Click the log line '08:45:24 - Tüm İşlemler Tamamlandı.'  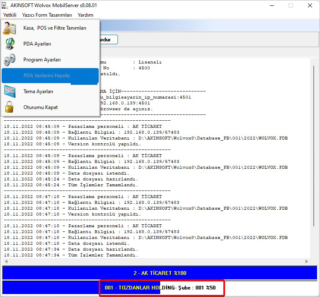coord(71,185)
